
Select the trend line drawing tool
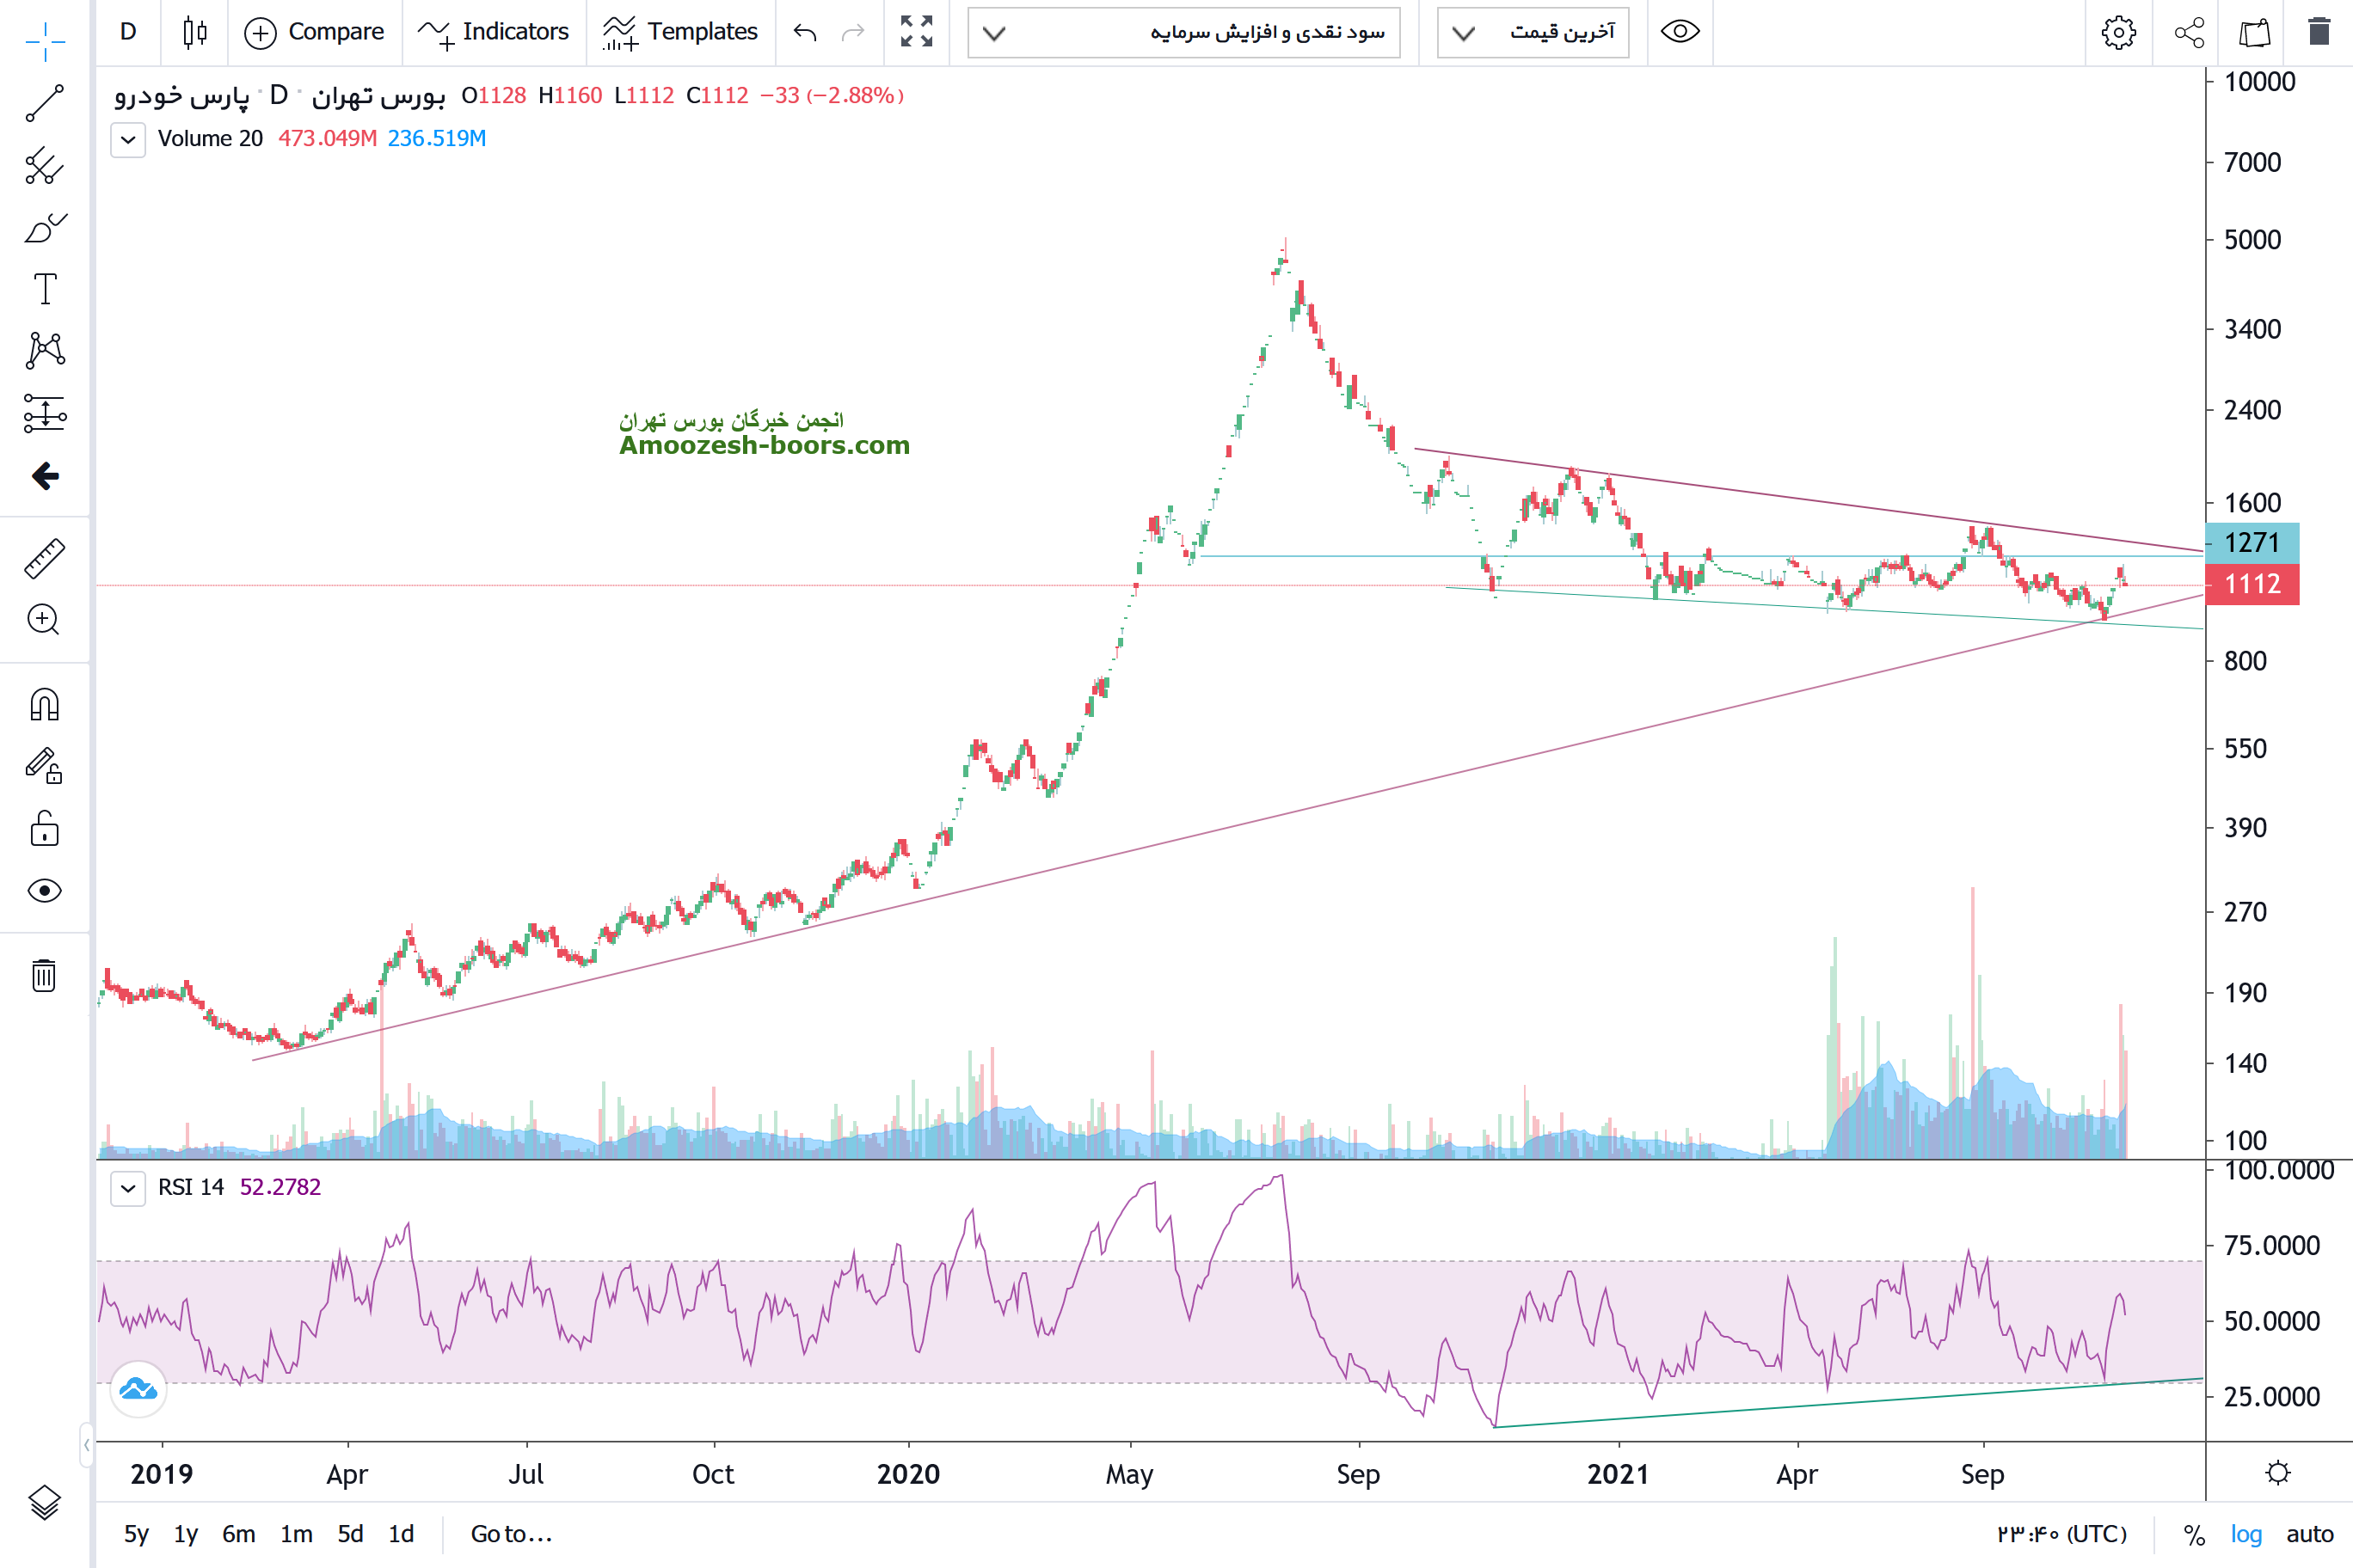coord(44,103)
